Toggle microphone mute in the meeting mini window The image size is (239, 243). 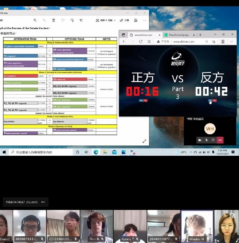206,140
